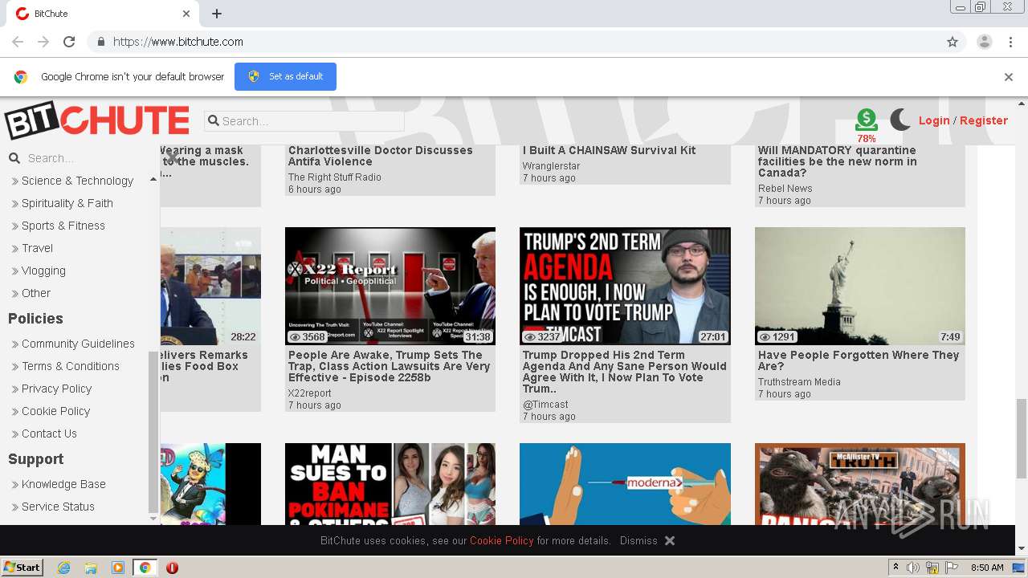Show hidden system tray icons
The width and height of the screenshot is (1028, 578).
(895, 568)
